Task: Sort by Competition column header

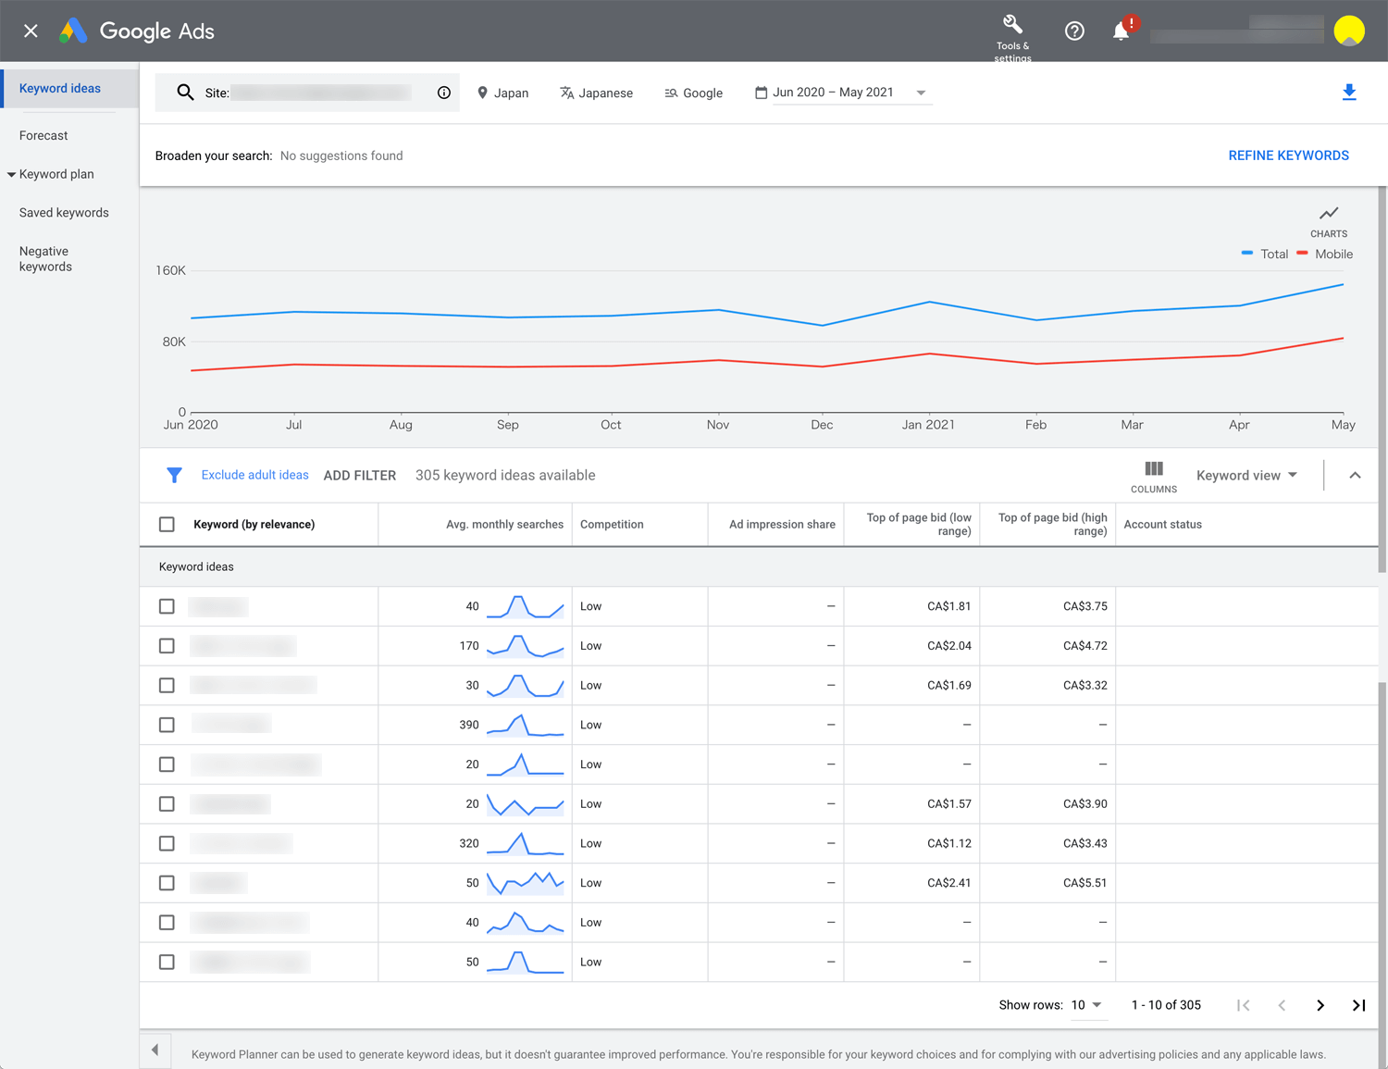Action: pos(612,524)
